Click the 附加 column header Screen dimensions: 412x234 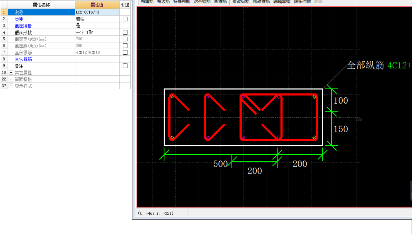125,5
